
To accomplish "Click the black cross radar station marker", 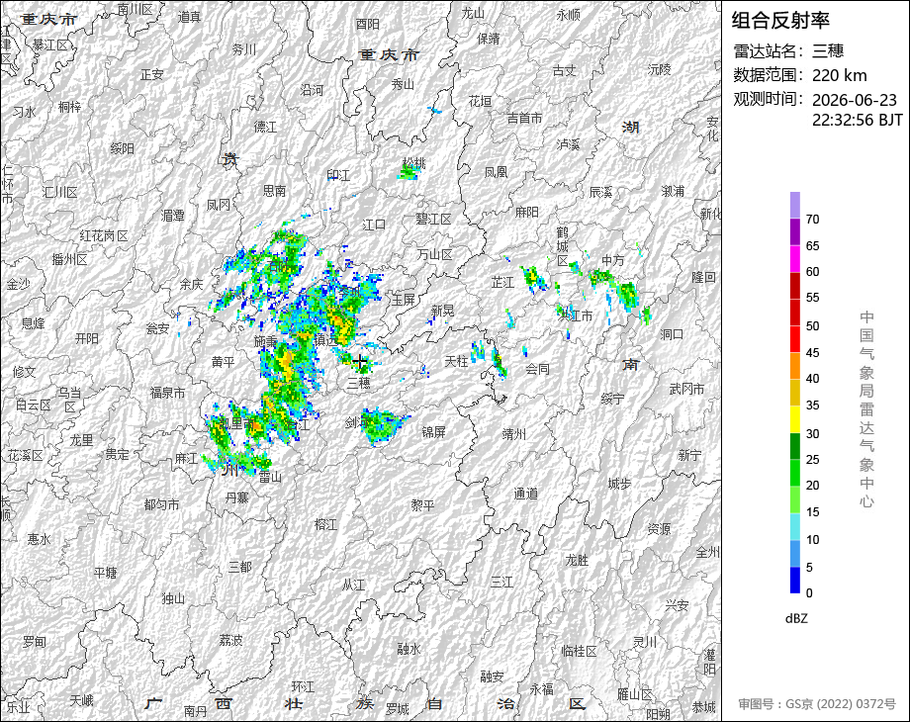I will [x=360, y=363].
